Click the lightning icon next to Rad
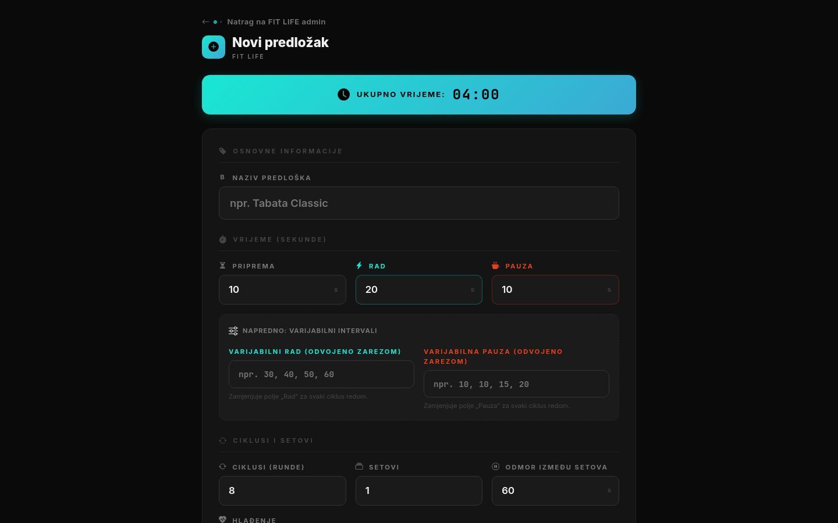 (x=359, y=266)
